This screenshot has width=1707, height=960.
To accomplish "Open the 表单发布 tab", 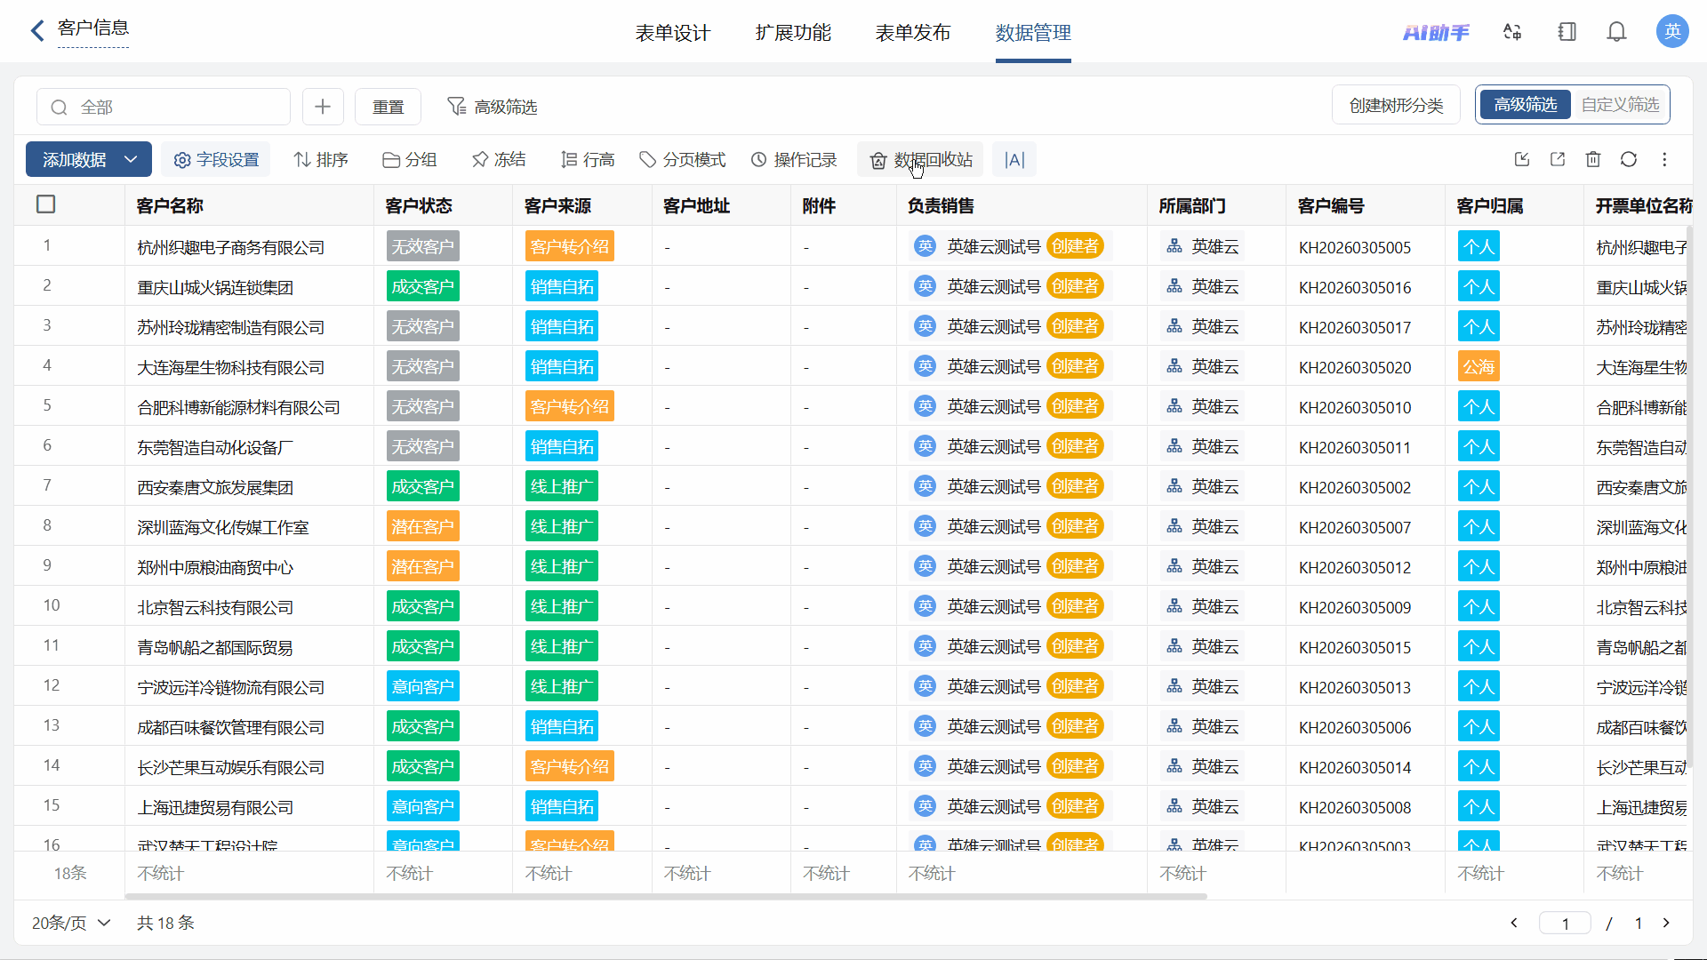I will [x=913, y=33].
